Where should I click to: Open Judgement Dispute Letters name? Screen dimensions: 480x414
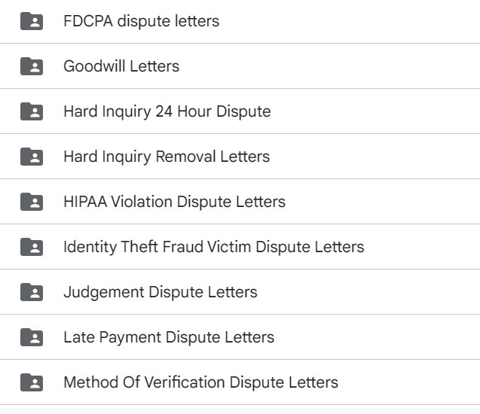[x=161, y=292]
